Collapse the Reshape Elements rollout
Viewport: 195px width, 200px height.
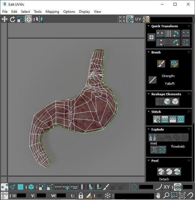[149, 94]
